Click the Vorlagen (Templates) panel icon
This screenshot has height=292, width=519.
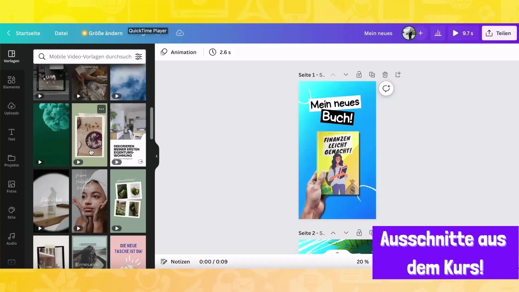(11, 56)
